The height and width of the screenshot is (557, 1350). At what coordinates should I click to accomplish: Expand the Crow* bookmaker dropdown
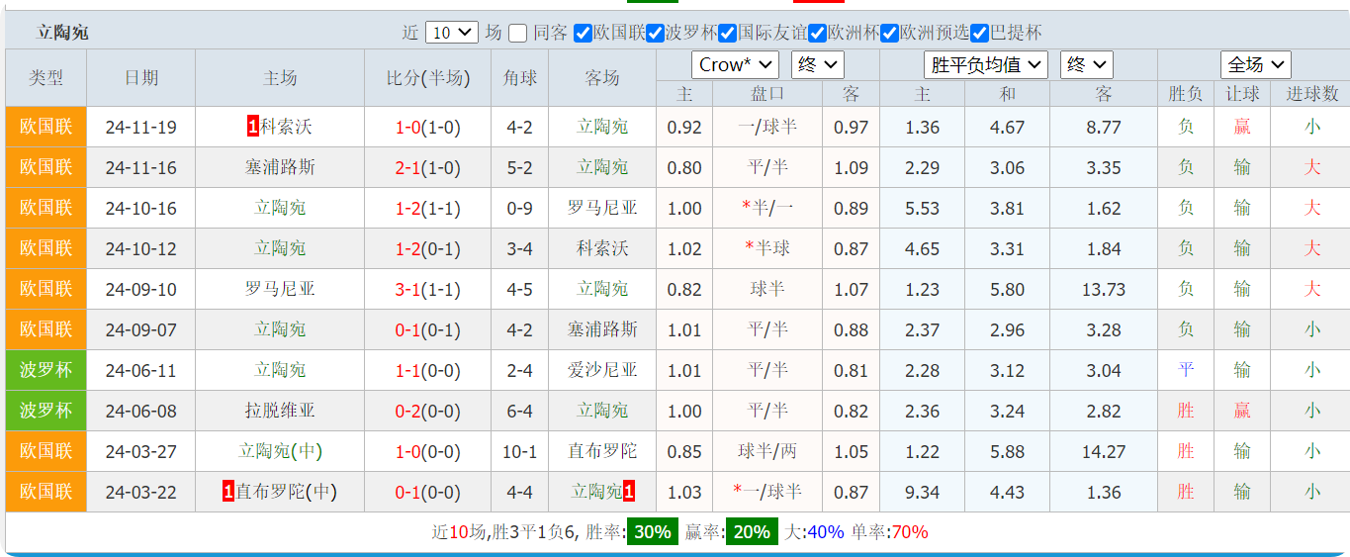(x=735, y=65)
